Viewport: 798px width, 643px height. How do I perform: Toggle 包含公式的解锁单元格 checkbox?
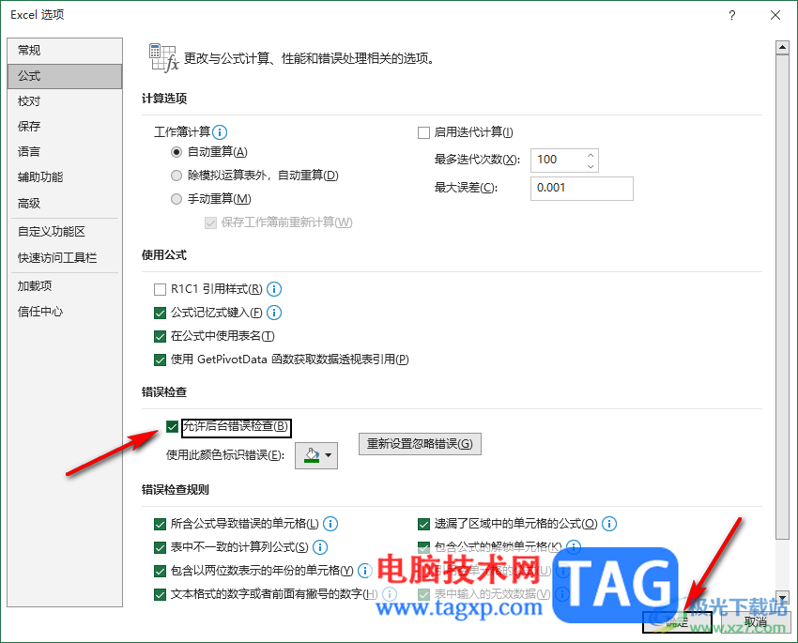pyautogui.click(x=423, y=547)
